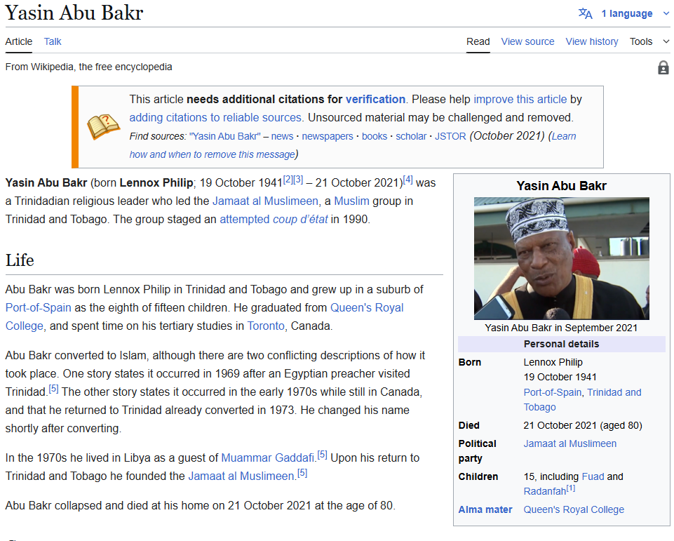674x541 pixels.
Task: Click the book with question mark icon
Action: click(x=103, y=126)
